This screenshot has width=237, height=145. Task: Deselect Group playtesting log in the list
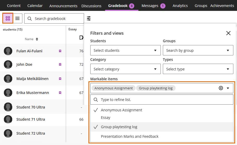click(162, 127)
